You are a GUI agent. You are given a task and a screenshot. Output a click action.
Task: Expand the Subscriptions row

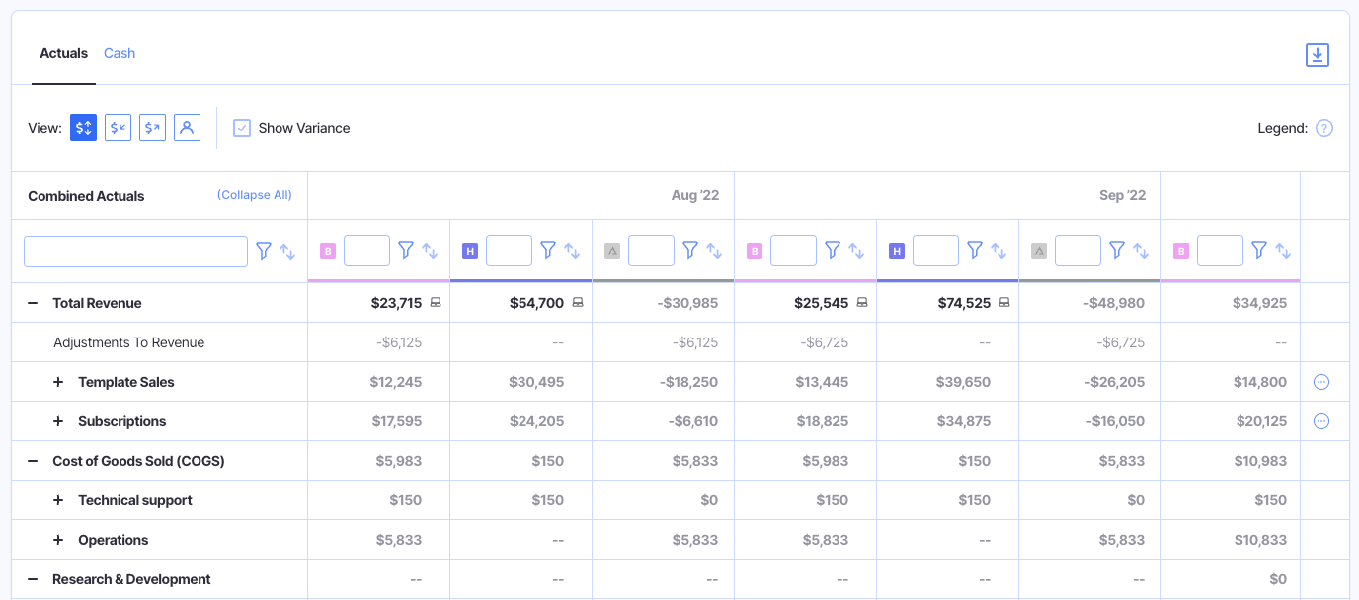[58, 421]
